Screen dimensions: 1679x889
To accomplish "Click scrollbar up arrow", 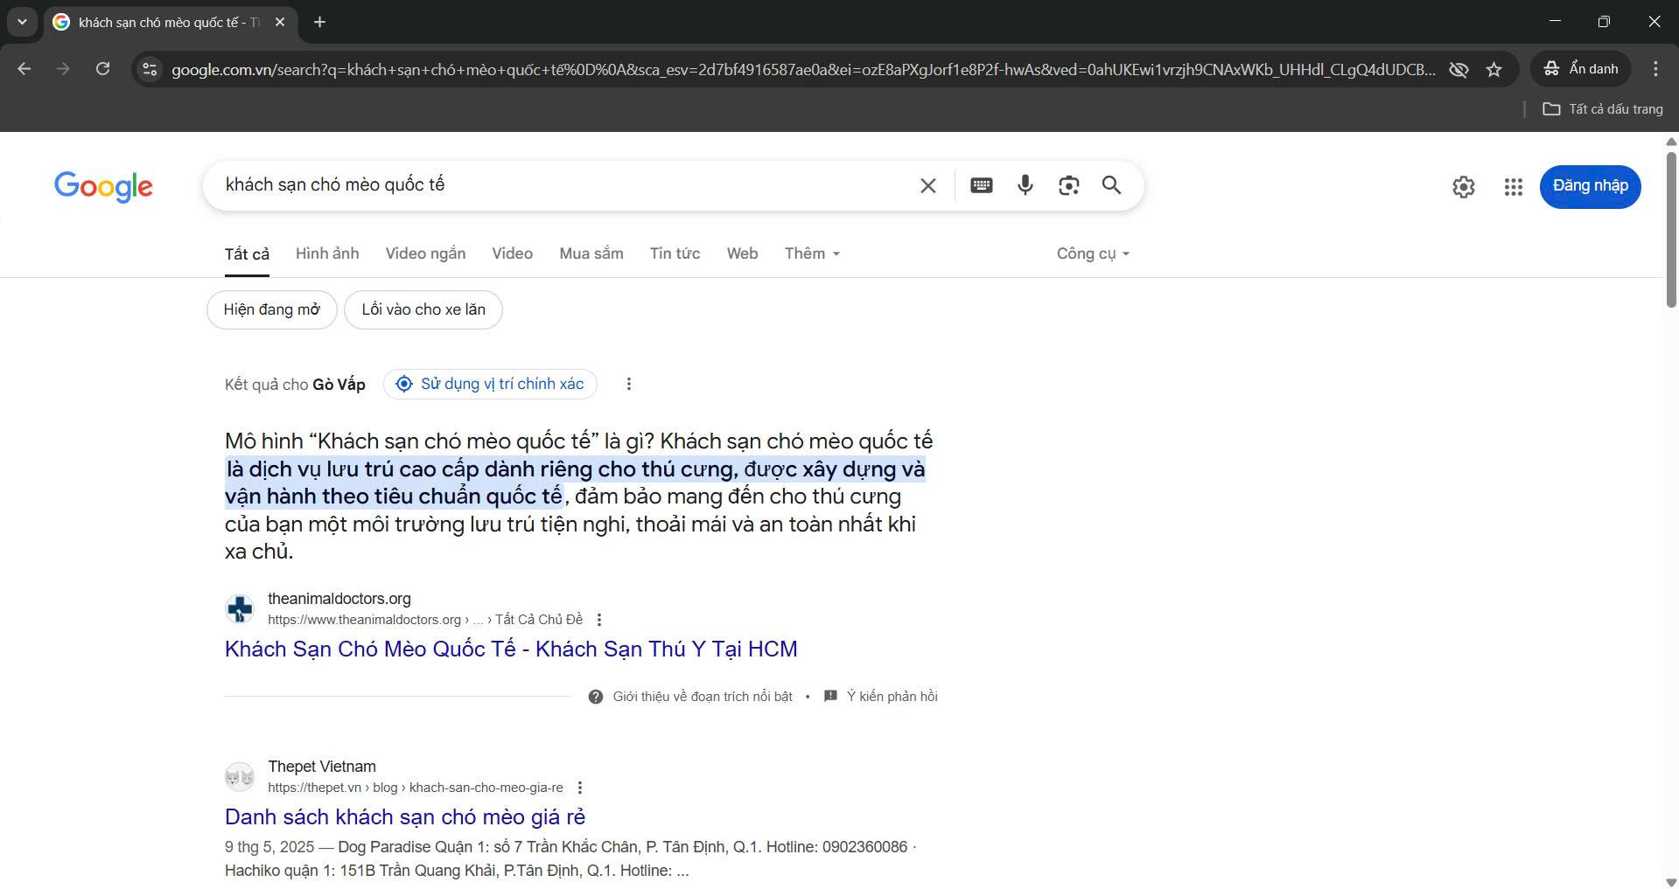I will tap(1671, 141).
